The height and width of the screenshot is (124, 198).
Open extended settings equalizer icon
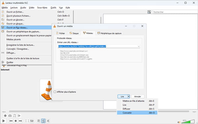[x=32, y=121]
